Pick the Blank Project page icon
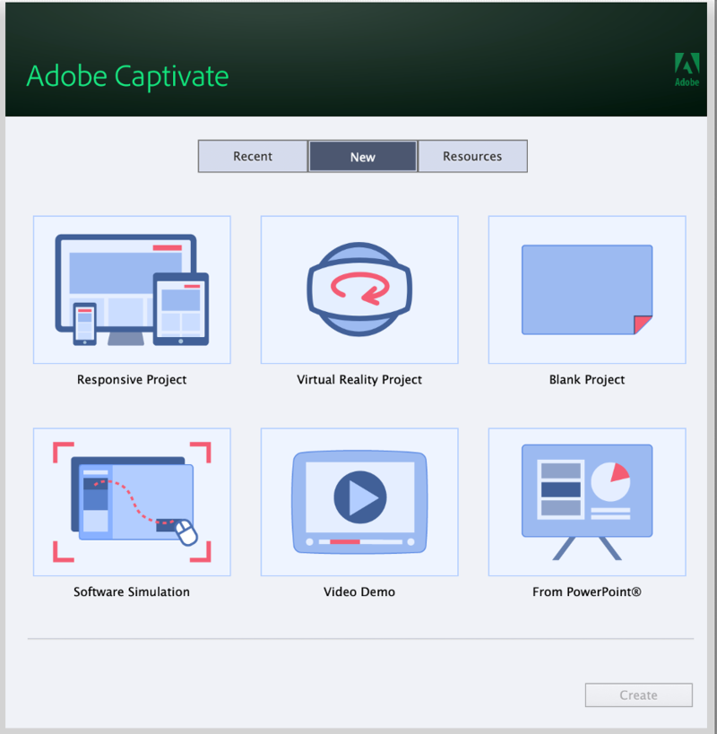This screenshot has height=734, width=717. tap(587, 289)
